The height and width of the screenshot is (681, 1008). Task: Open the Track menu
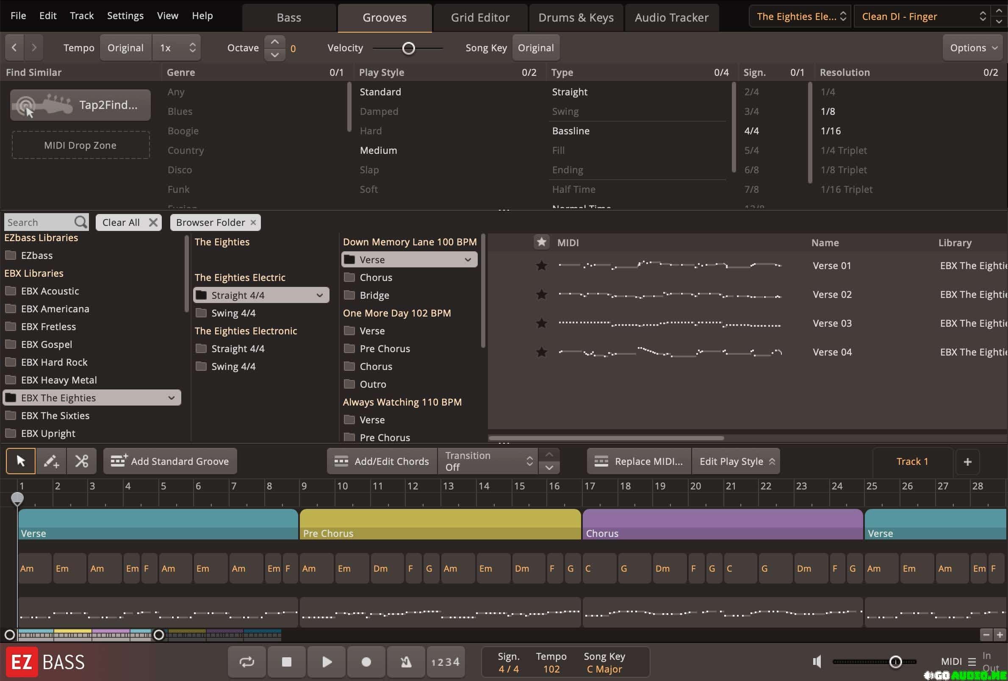(x=82, y=16)
